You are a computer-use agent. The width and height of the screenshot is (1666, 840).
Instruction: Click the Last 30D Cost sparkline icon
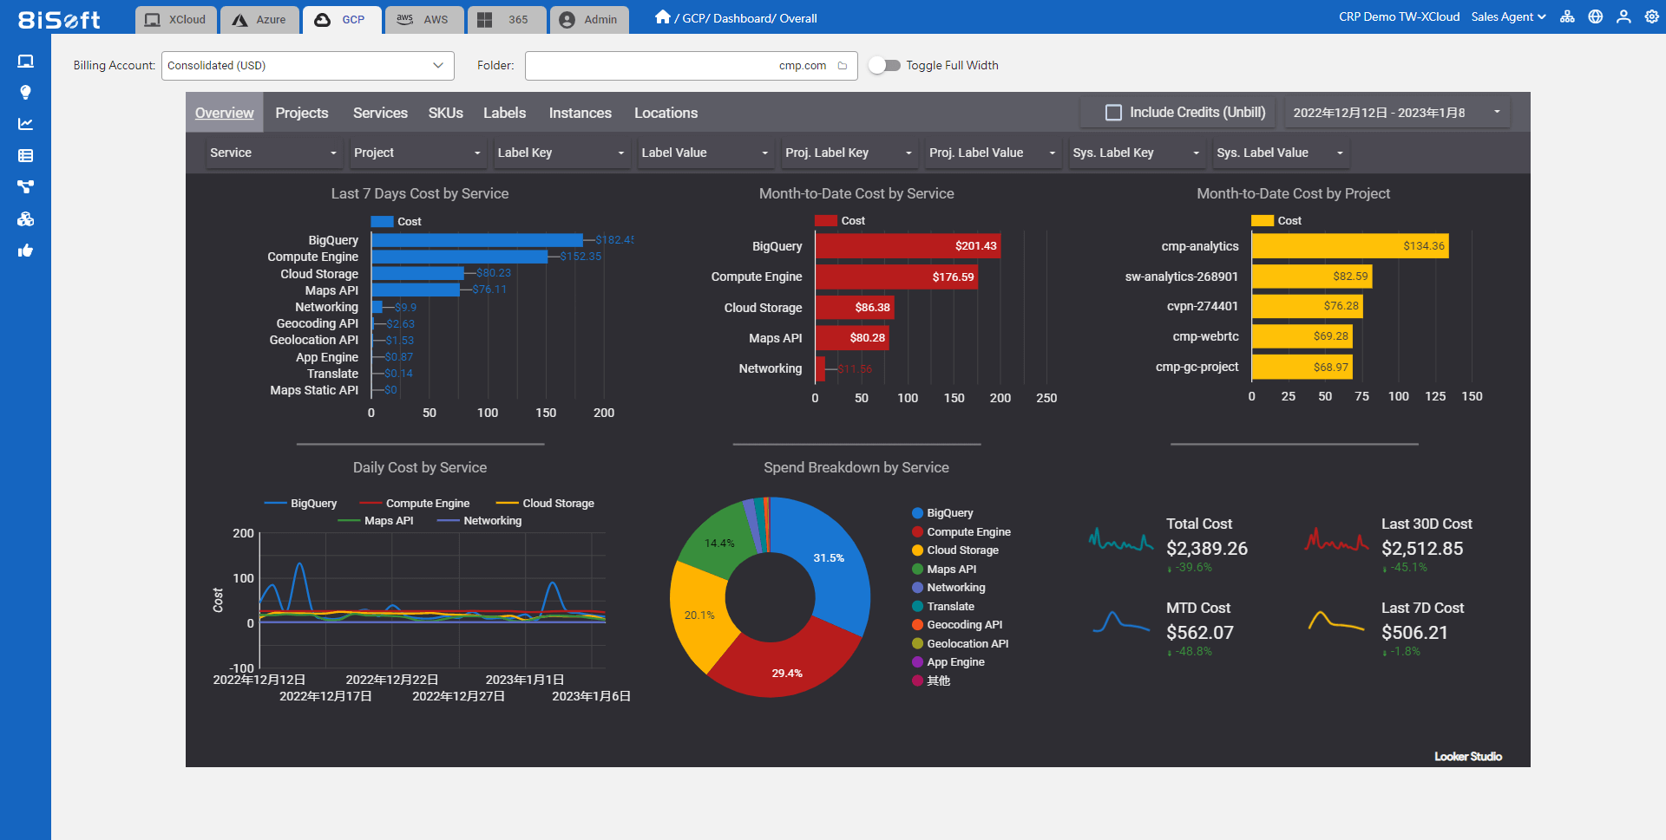(x=1336, y=540)
